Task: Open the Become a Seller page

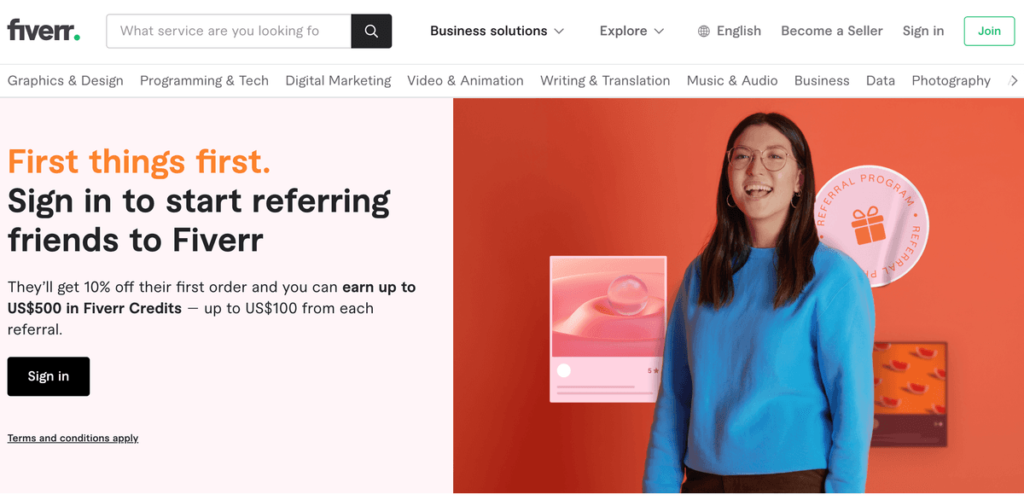Action: tap(831, 31)
